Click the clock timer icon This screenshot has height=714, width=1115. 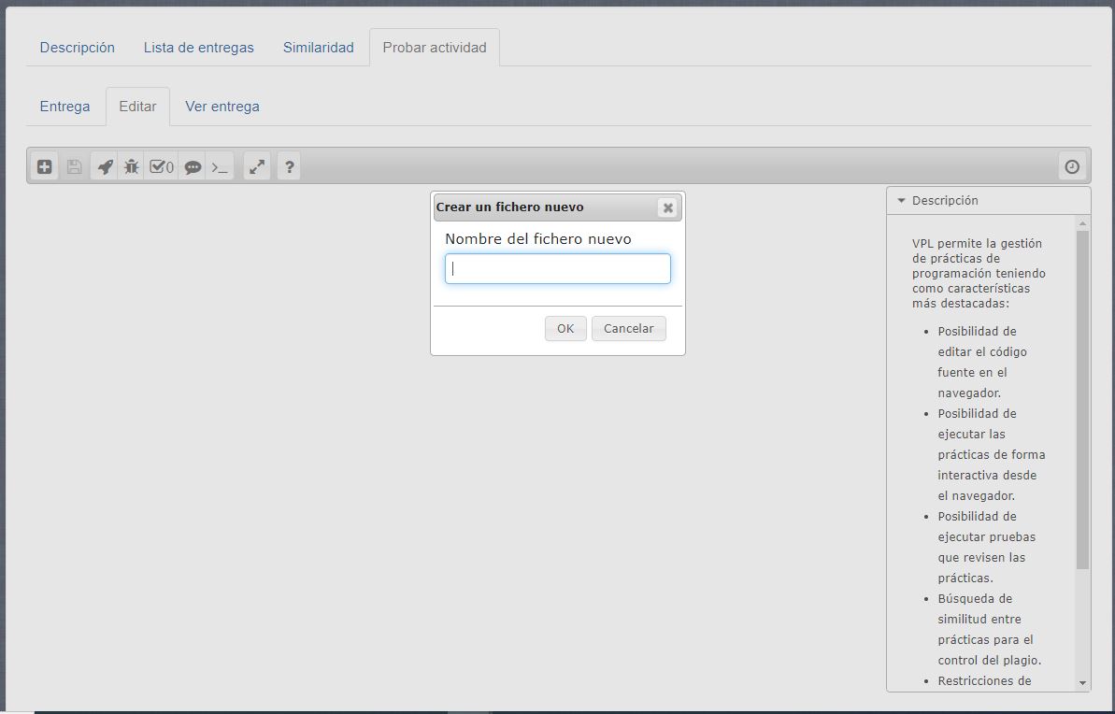1072,167
